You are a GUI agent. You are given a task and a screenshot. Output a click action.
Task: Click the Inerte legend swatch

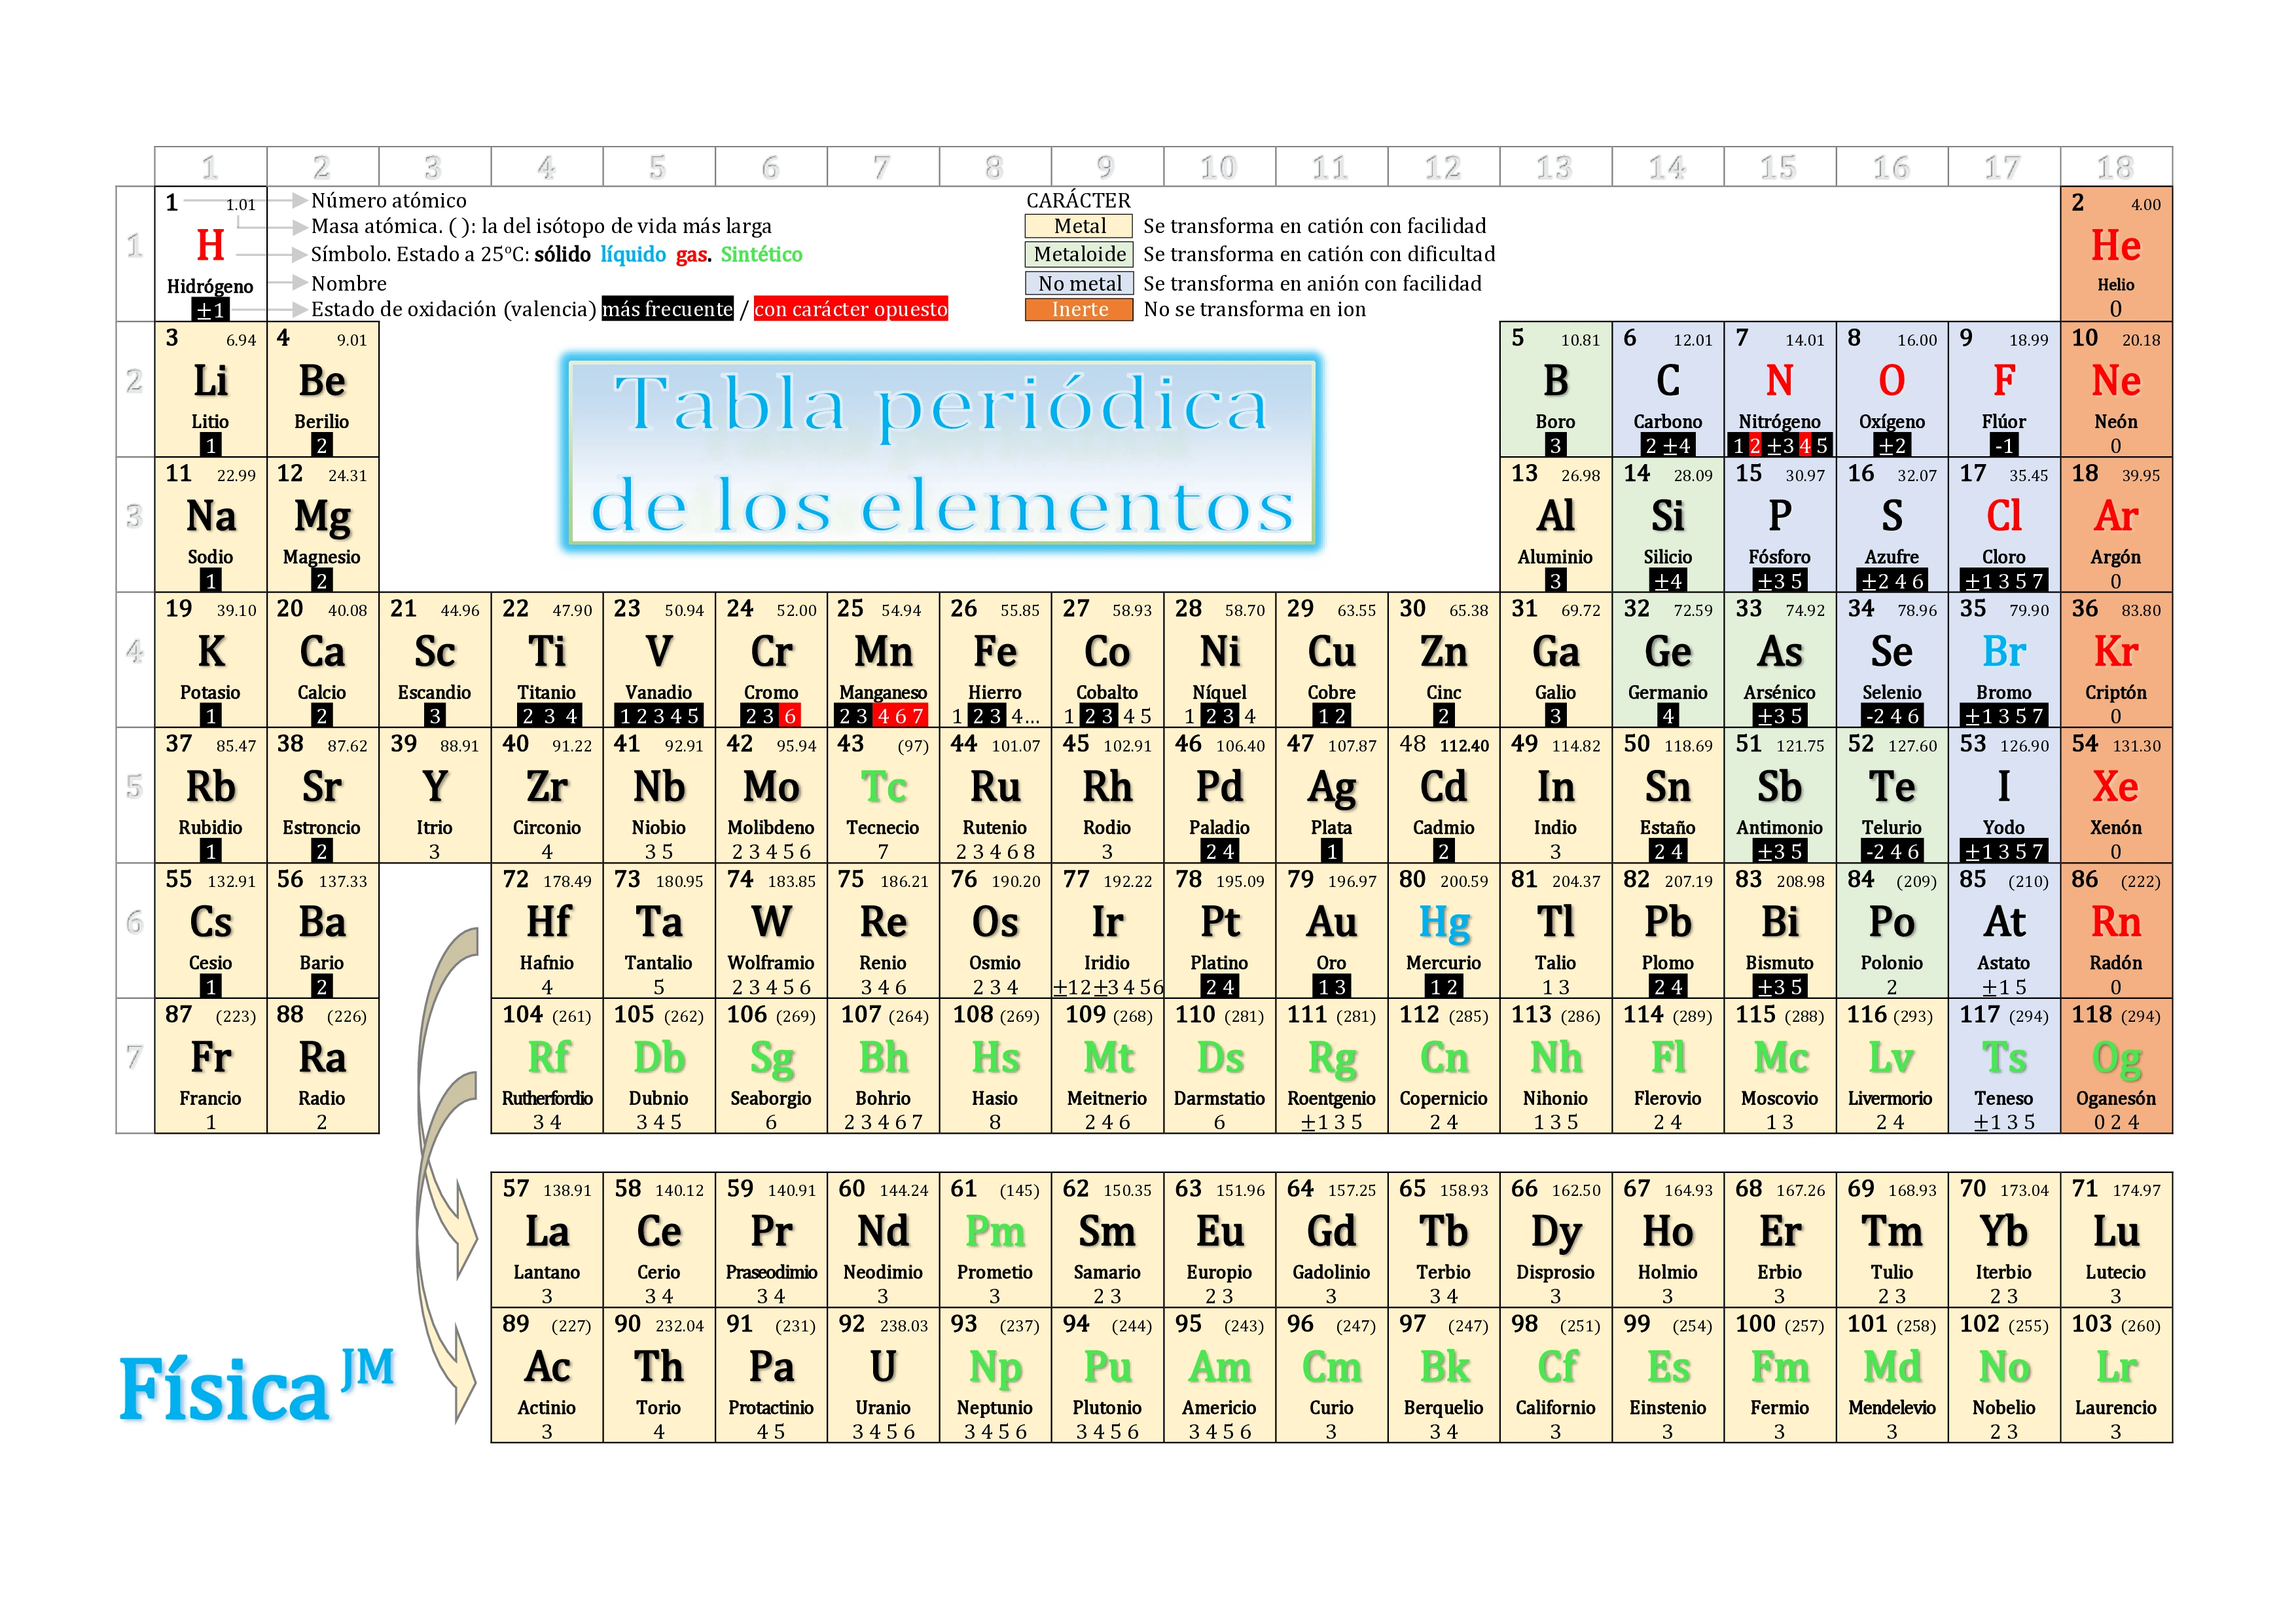click(1079, 309)
